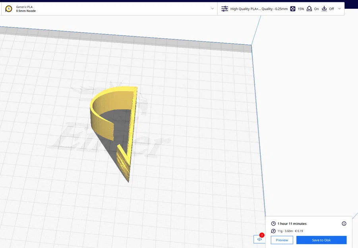The height and width of the screenshot is (248, 358).
Task: Click the extruder 1 material icon
Action: [9, 9]
